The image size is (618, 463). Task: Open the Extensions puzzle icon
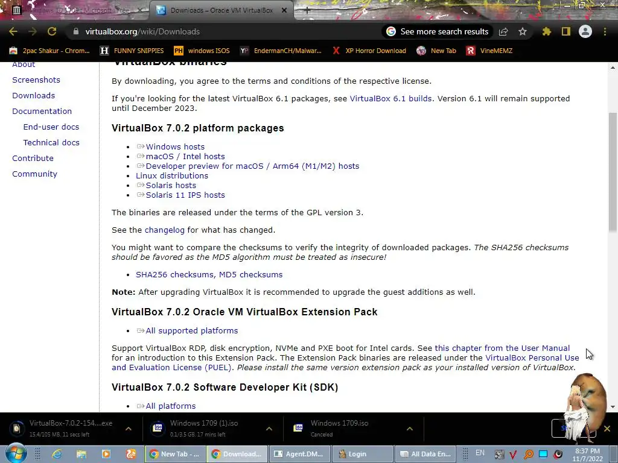coord(546,31)
